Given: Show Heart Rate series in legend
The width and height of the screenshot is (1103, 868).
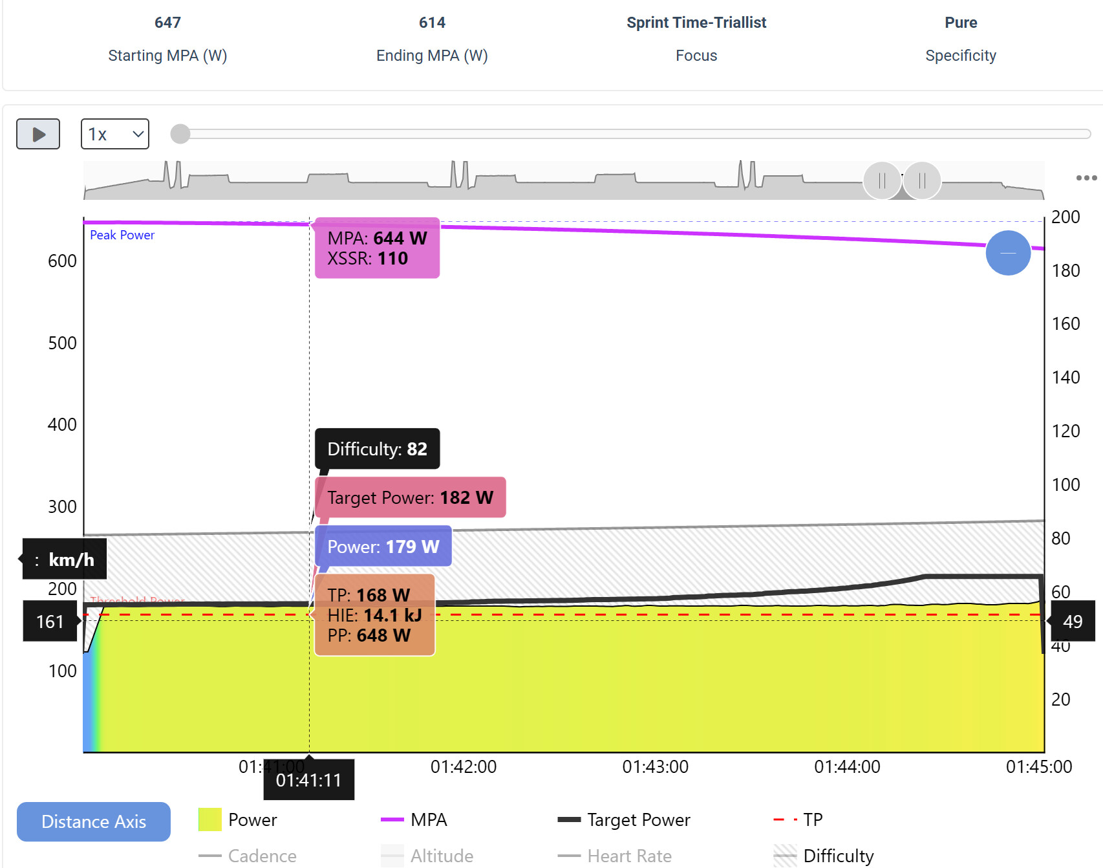Looking at the screenshot, I should 615,856.
